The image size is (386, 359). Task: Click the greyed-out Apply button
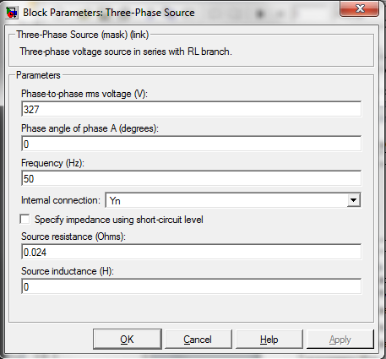coord(340,339)
